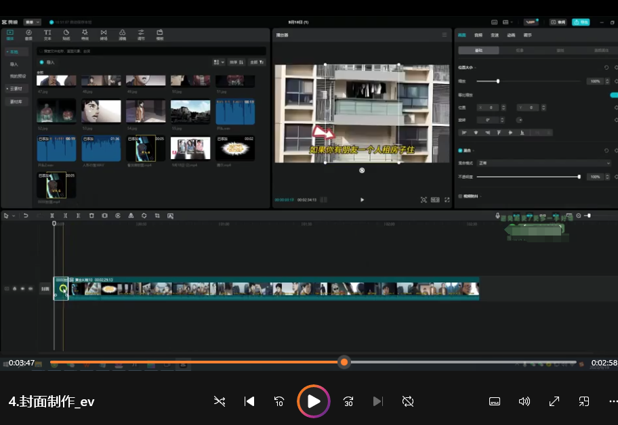
Task: Switch to the Animation tab in properties panel
Action: (511, 35)
